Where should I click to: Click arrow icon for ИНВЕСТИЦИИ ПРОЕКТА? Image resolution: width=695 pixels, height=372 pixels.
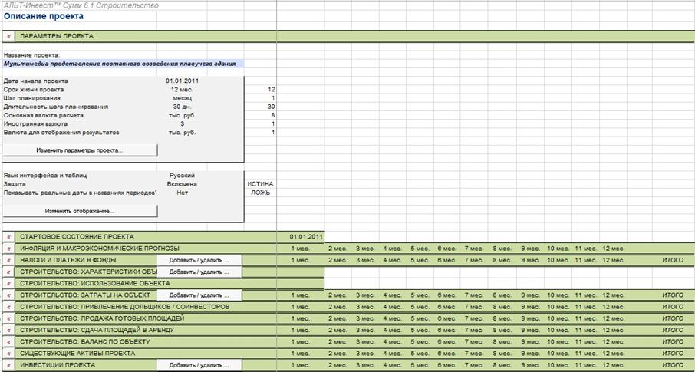(x=9, y=365)
